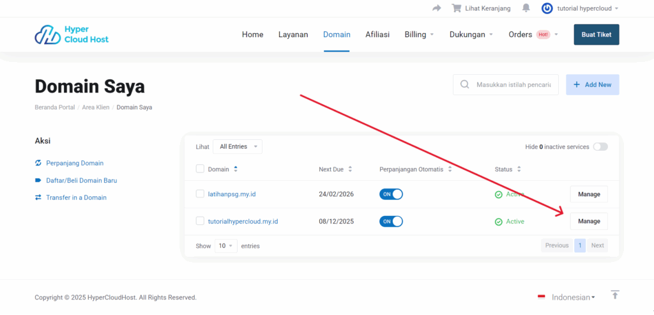Click the domain search input field
654x315 pixels.
click(506, 85)
